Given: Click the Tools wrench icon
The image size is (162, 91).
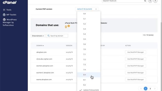Looking at the screenshot, I should [4, 10].
